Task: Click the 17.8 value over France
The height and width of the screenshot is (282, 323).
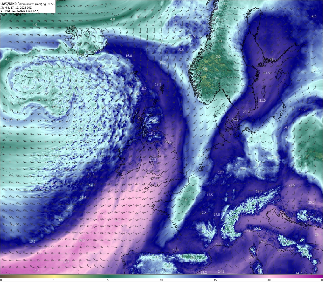Action: [217, 214]
